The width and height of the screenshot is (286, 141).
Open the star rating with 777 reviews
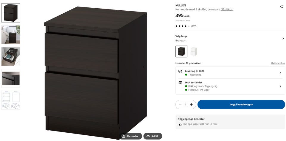pyautogui.click(x=186, y=26)
